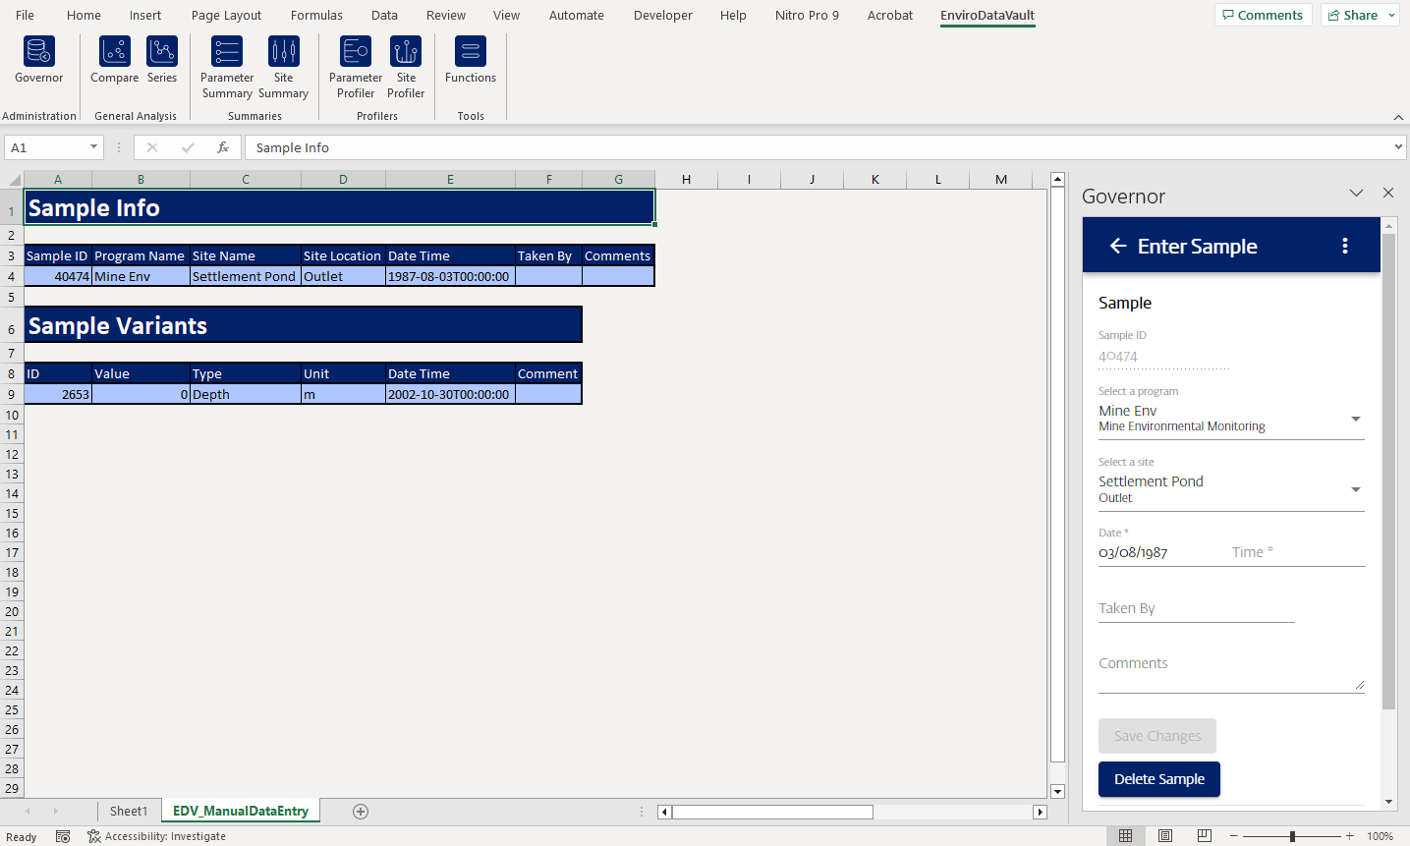Click zoom out minus button

point(1234,836)
